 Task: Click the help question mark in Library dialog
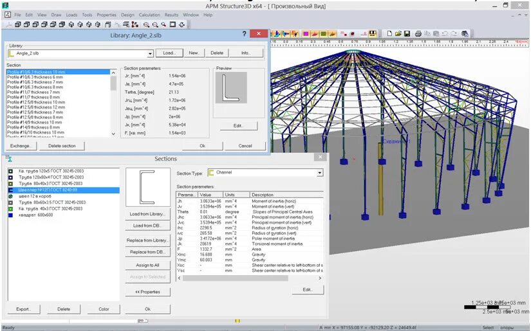click(244, 34)
